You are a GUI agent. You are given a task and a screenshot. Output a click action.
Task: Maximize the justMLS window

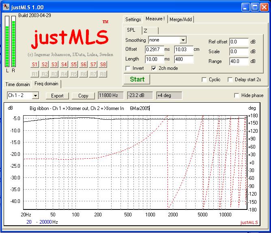pyautogui.click(x=255, y=7)
